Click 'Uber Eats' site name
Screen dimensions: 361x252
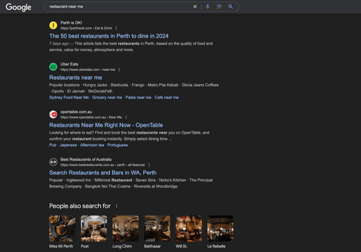[x=69, y=64]
